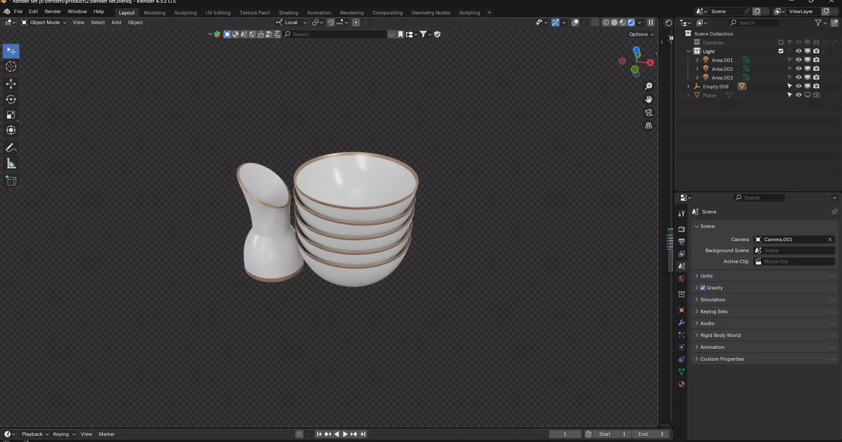The width and height of the screenshot is (842, 442).
Task: Switch to the Shading workspace tab
Action: [x=288, y=13]
